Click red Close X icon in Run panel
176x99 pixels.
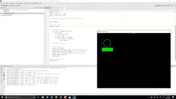[x=1, y=81]
